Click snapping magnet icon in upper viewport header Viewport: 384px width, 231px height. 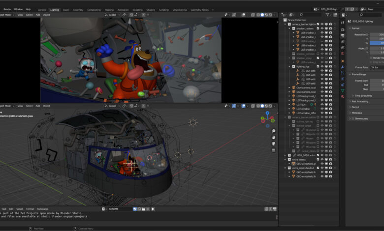tap(131, 15)
